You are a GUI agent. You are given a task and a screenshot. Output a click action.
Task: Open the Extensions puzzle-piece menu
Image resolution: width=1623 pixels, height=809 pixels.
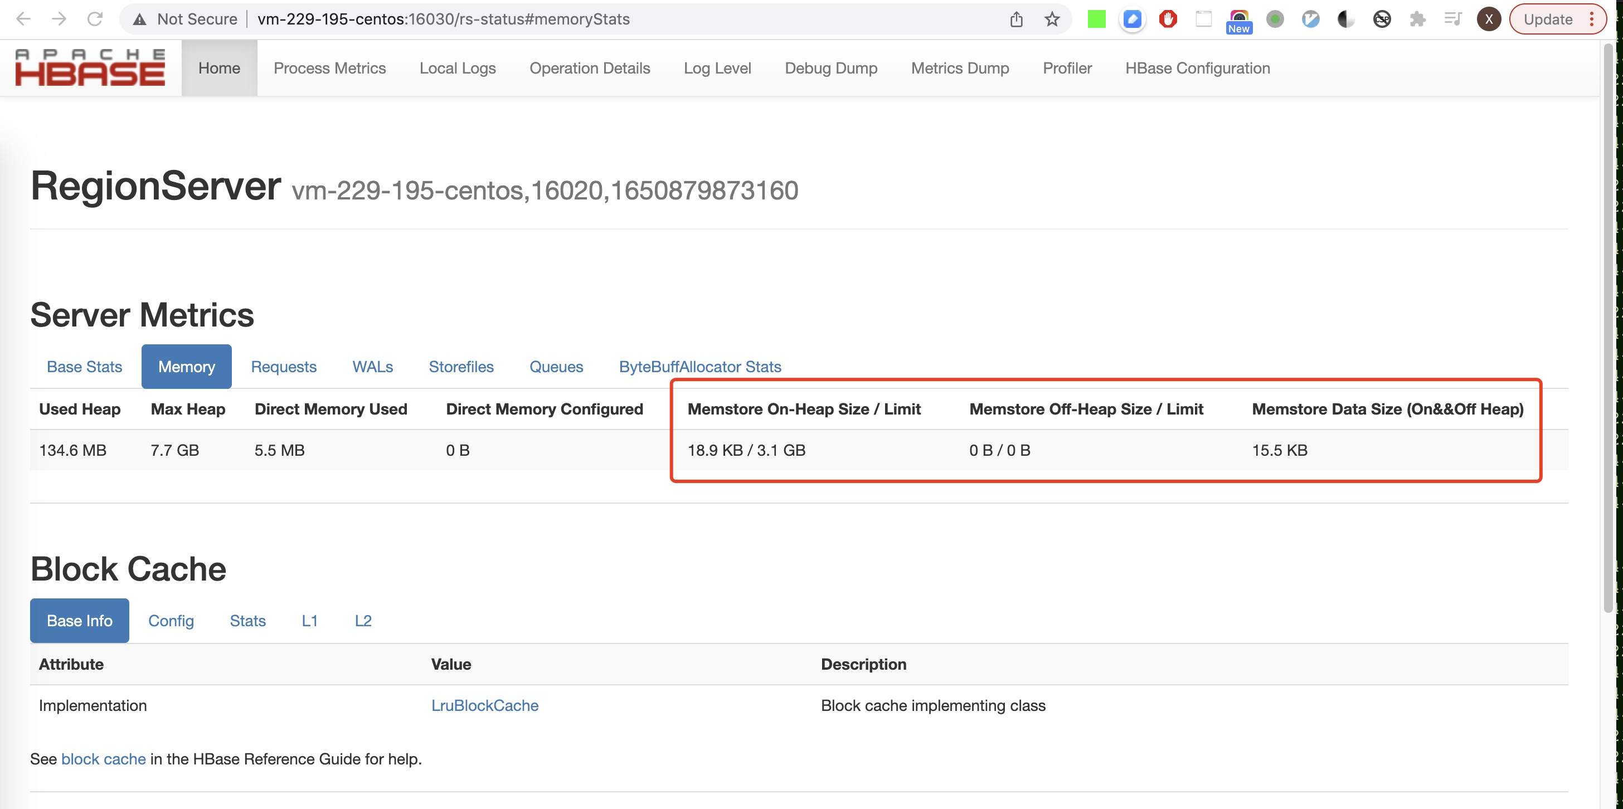point(1417,19)
